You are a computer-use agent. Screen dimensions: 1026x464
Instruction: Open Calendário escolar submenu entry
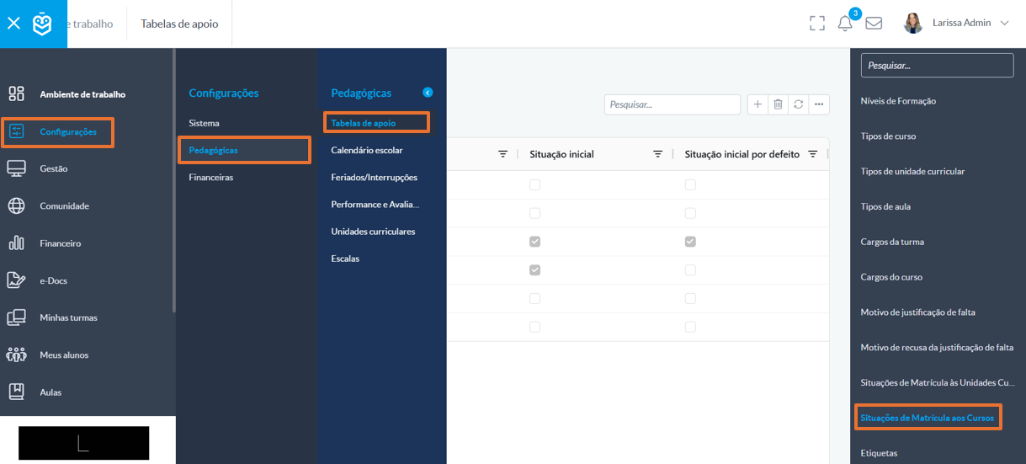[x=367, y=150]
